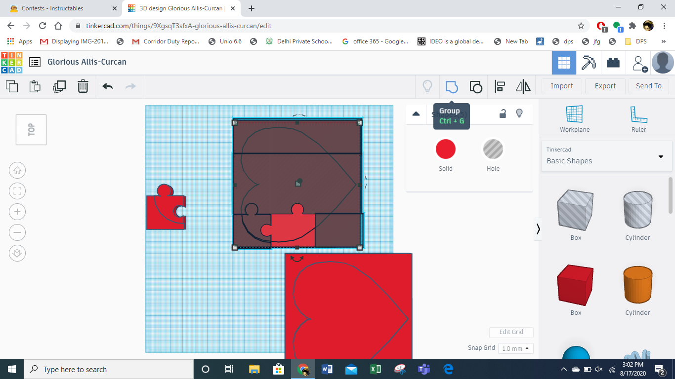Set shape to striped Hole
Image resolution: width=675 pixels, height=379 pixels.
493,149
